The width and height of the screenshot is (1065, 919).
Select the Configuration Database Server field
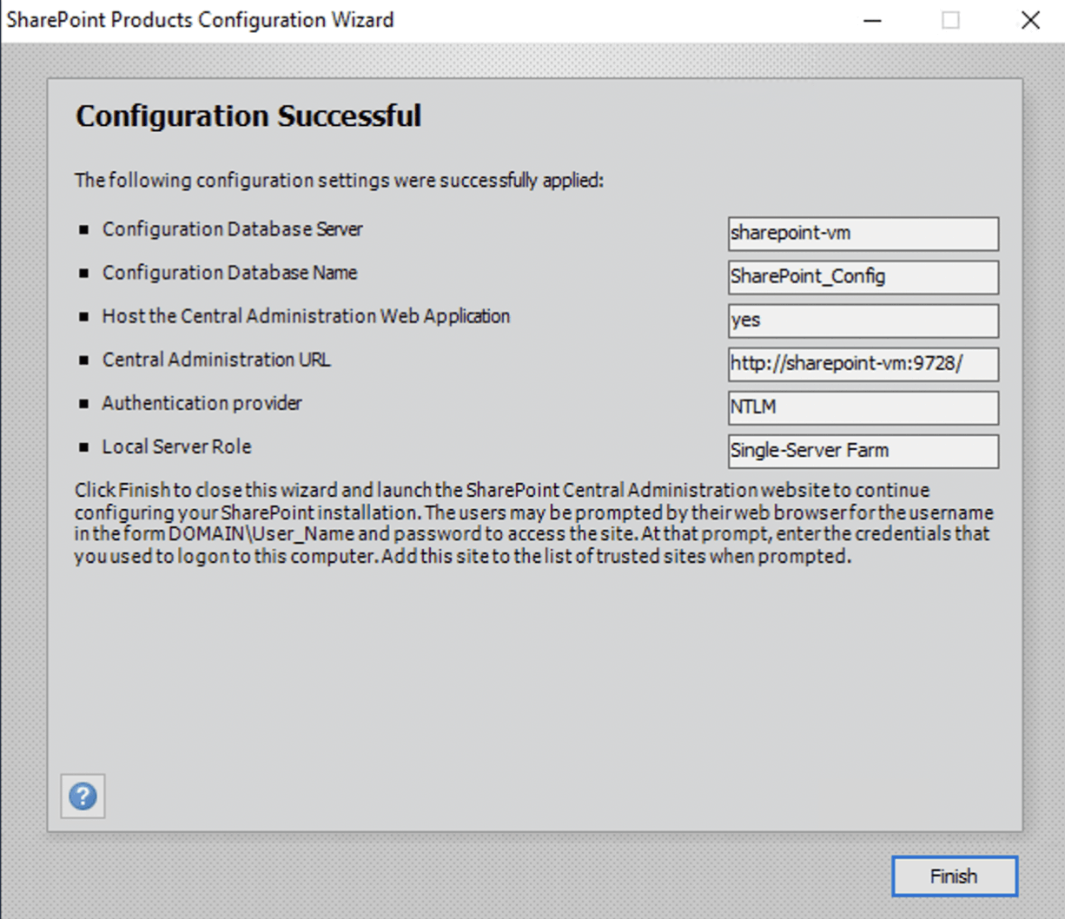[x=863, y=234]
